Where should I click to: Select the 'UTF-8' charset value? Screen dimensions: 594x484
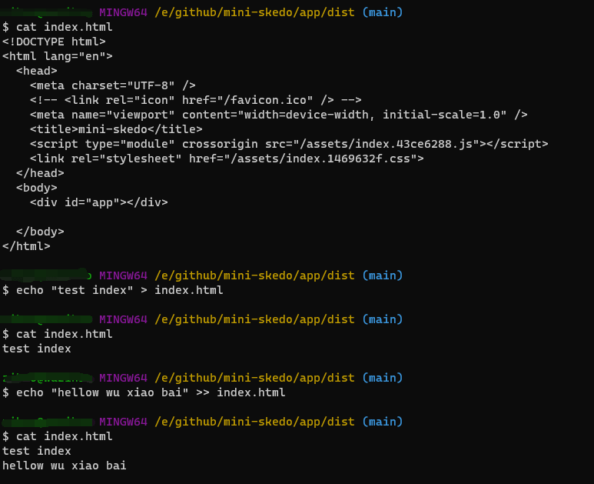(151, 85)
